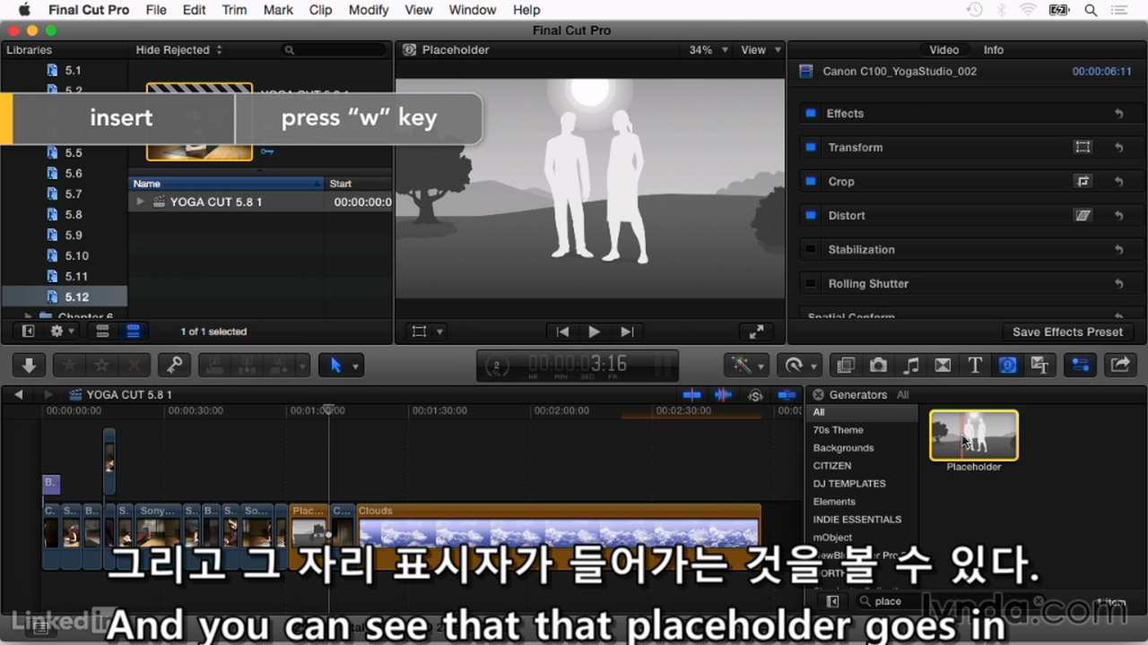
Task: Enable the Rolling Shutter checkbox
Action: (x=811, y=283)
